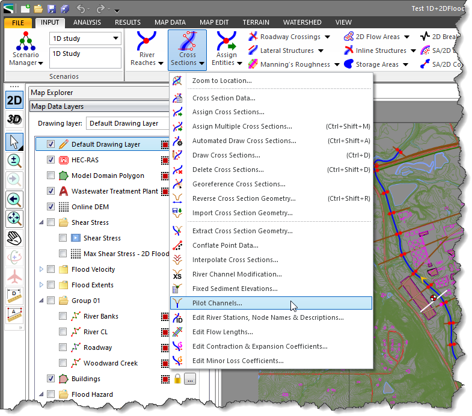Screen dimensions: 472x416
Task: Choose Pilot Channels... from the menu
Action: 271,303
